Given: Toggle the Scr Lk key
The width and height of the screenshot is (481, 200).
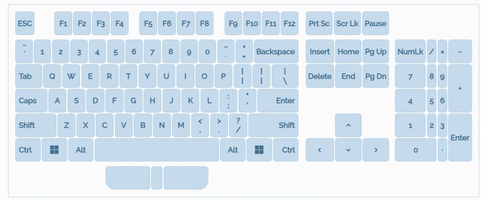Looking at the screenshot, I should (x=347, y=24).
